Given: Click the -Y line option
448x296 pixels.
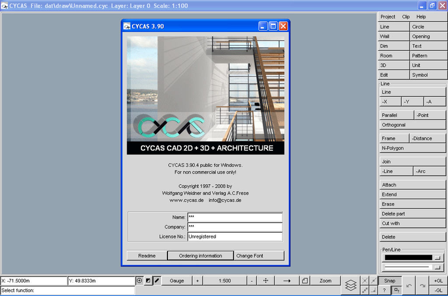Looking at the screenshot, I should pos(412,102).
